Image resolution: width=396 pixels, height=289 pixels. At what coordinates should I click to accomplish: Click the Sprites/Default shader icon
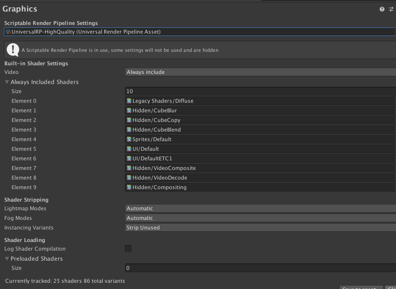(x=129, y=139)
